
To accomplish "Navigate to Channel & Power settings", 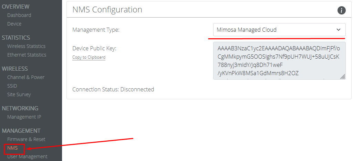I will [x=26, y=77].
